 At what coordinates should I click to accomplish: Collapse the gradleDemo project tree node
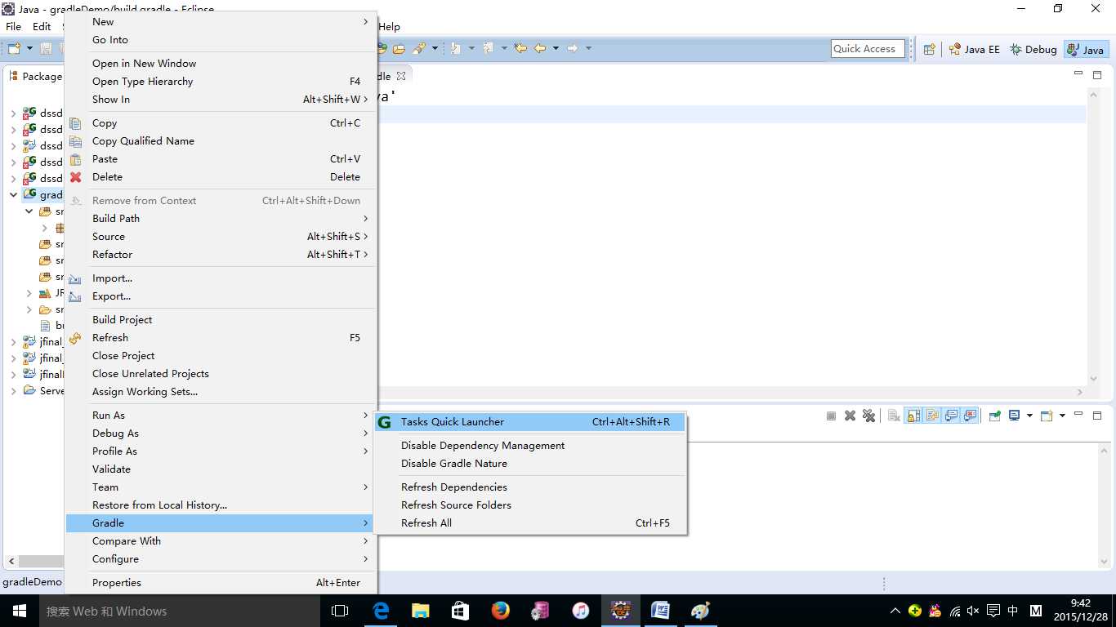[x=13, y=194]
